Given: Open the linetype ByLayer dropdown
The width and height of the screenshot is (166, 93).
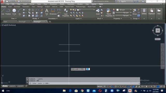Looking at the screenshot, I should (123, 16).
